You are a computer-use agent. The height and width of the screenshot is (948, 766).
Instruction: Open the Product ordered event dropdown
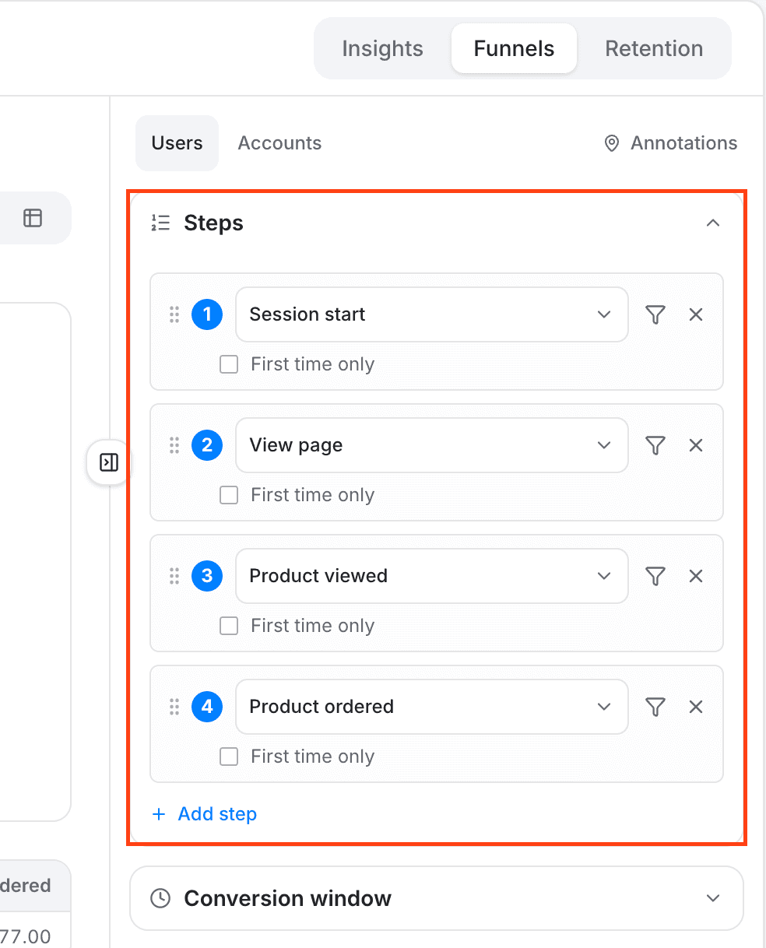(431, 707)
